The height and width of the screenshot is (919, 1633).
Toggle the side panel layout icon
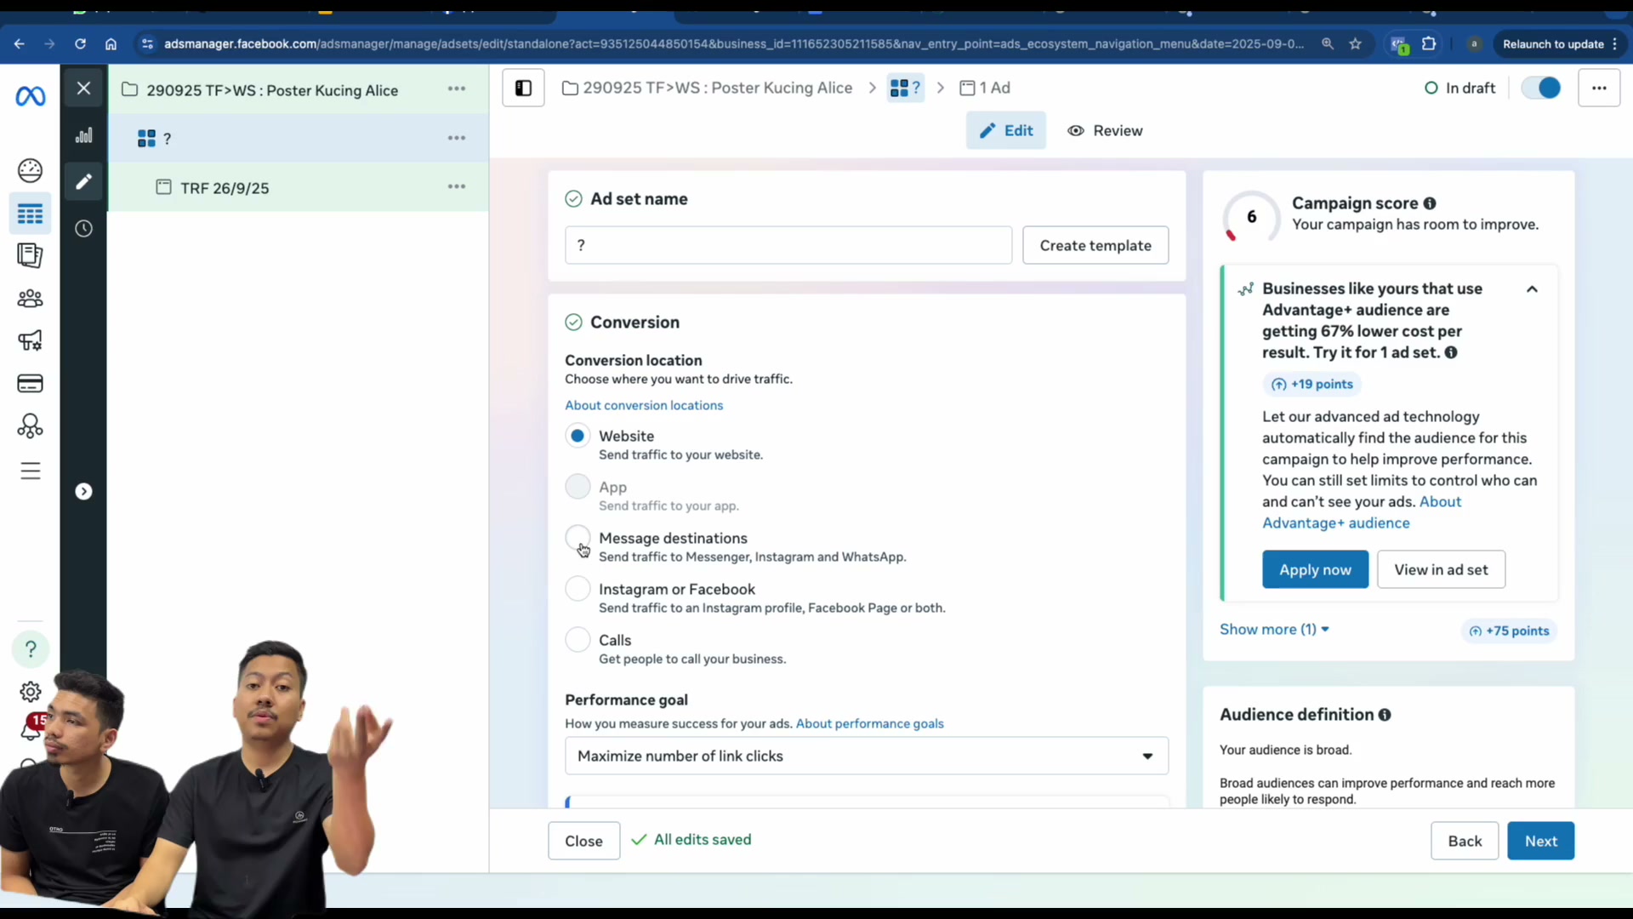coord(523,88)
